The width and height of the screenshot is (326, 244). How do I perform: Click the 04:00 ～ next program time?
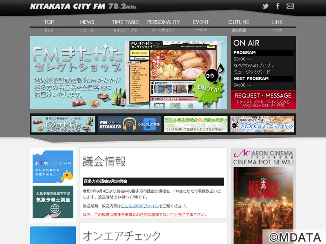(x=242, y=85)
